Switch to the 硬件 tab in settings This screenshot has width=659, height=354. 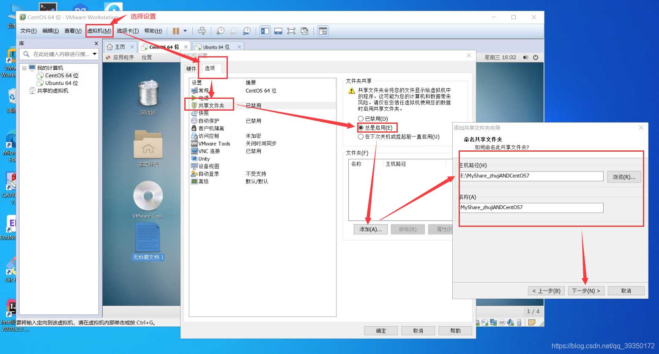(x=191, y=68)
